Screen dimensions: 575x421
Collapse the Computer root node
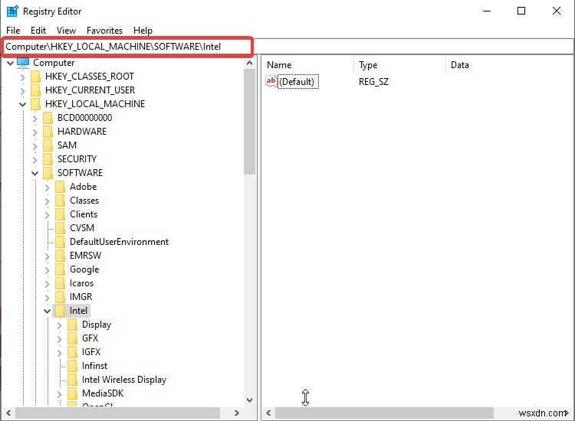coord(10,63)
